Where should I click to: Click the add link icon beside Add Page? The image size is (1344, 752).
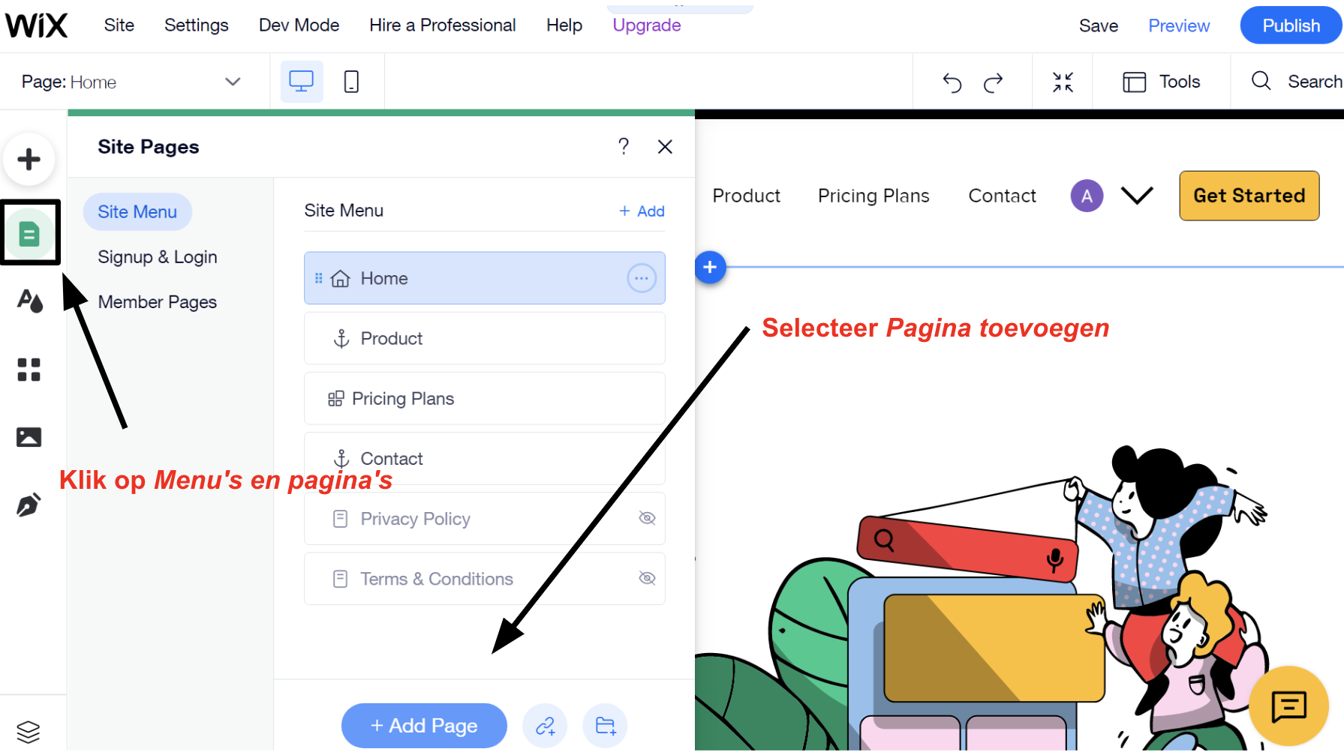(545, 726)
